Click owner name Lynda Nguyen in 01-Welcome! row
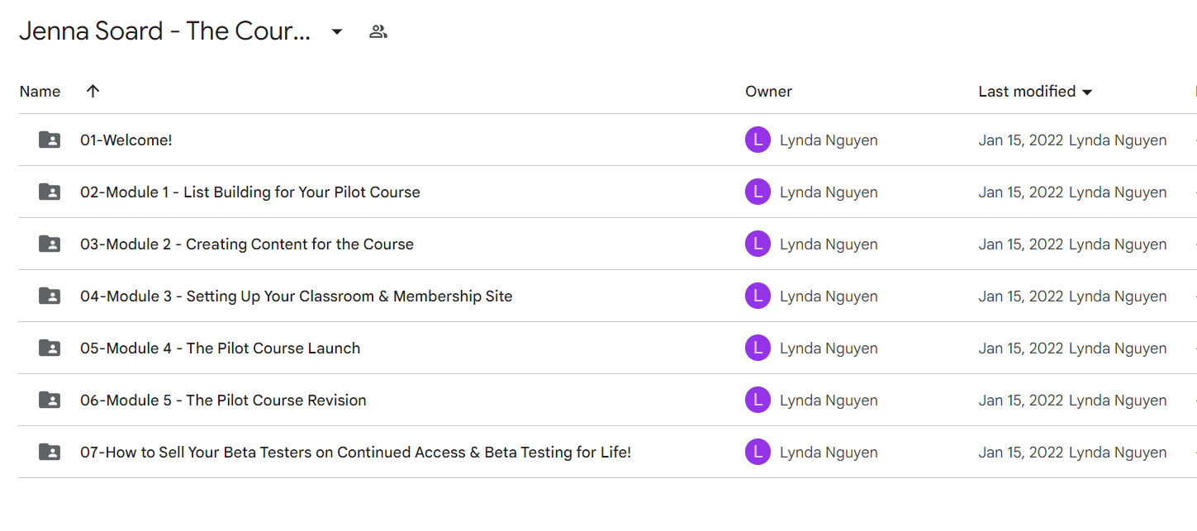The image size is (1197, 531). coord(829,140)
